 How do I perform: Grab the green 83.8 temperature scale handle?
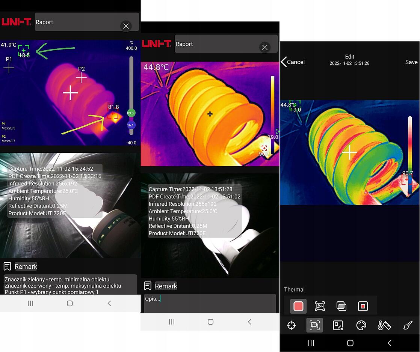click(130, 113)
